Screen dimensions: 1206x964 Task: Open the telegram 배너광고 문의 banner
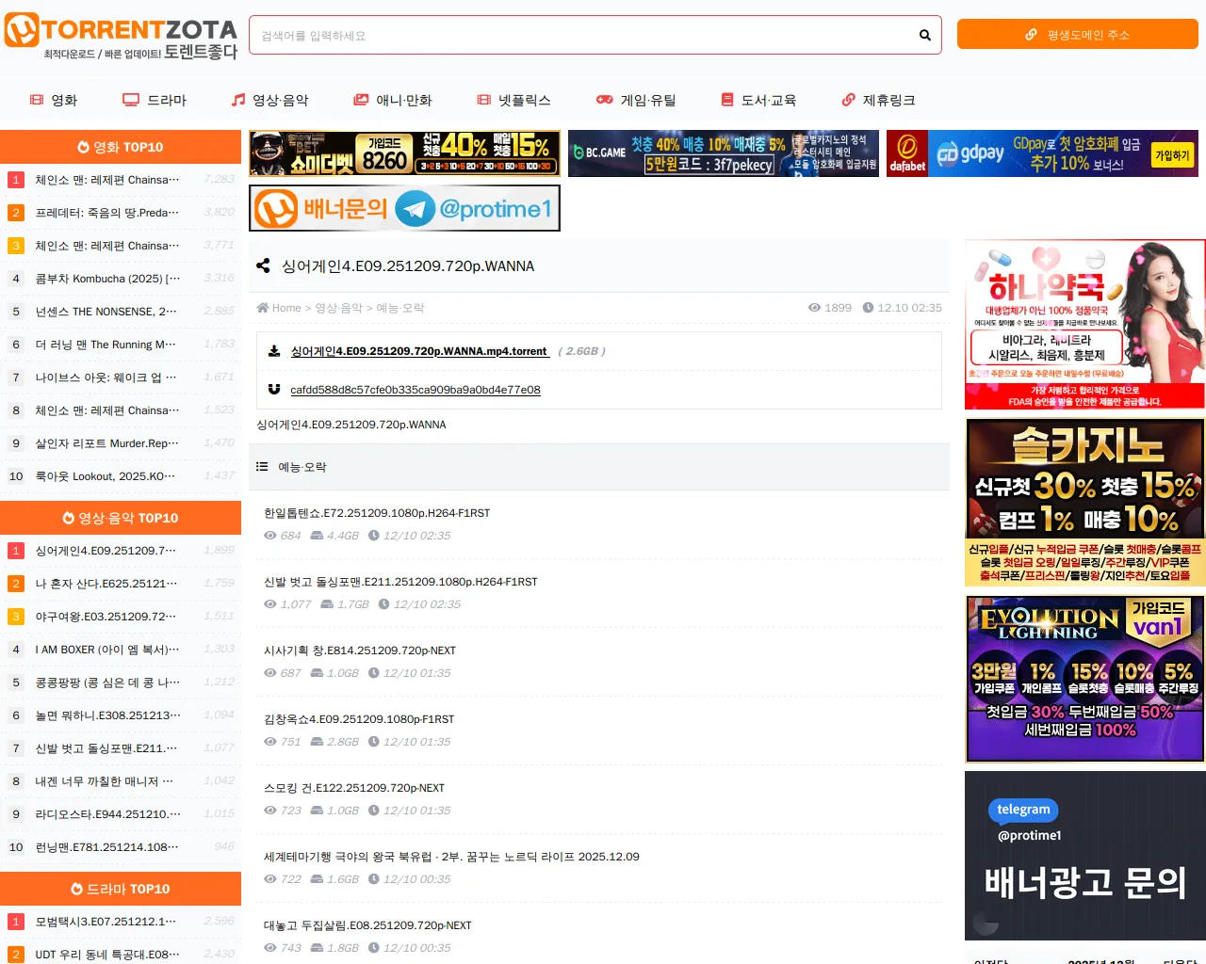pos(1085,856)
